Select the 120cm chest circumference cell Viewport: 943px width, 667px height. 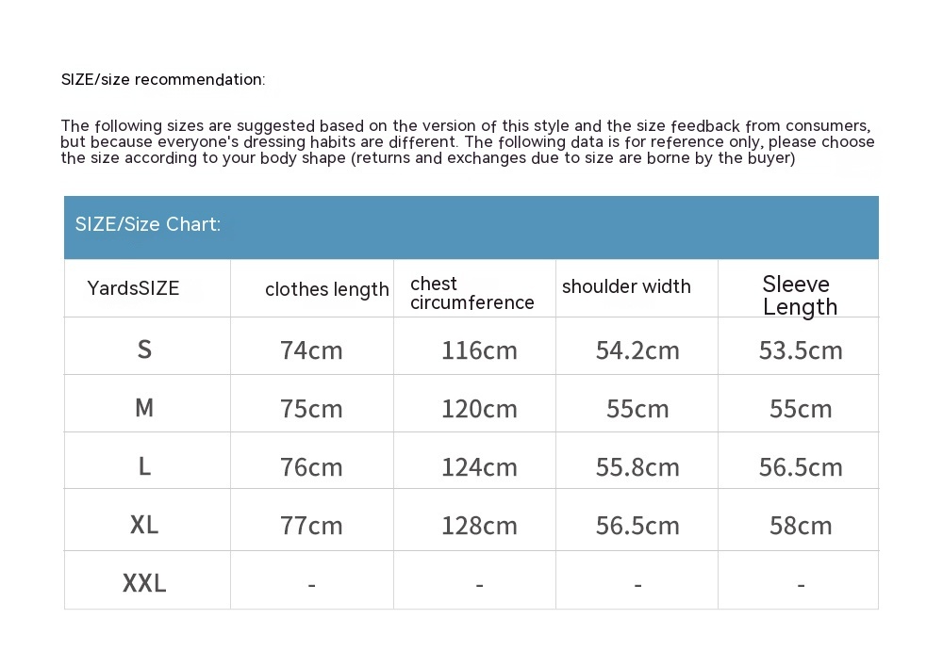click(479, 409)
